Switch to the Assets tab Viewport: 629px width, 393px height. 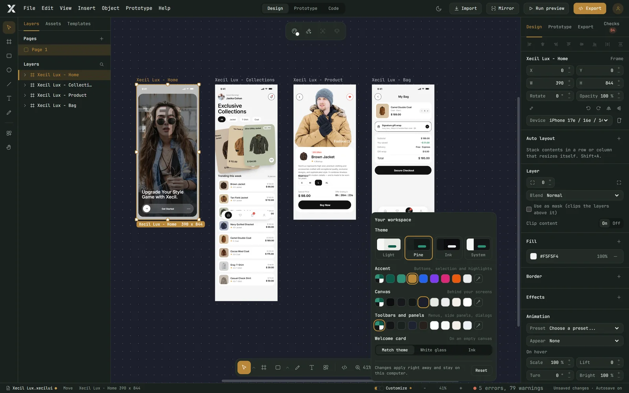click(53, 24)
